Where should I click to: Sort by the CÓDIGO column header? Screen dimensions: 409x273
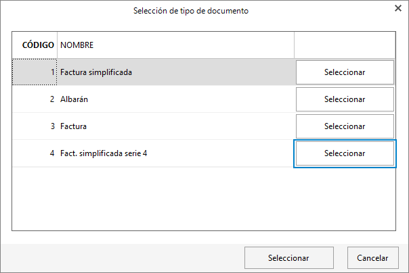click(35, 45)
